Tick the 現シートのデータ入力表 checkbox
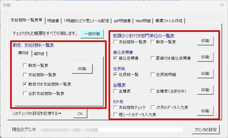The width and height of the screenshot is (228, 138). [x=115, y=114]
